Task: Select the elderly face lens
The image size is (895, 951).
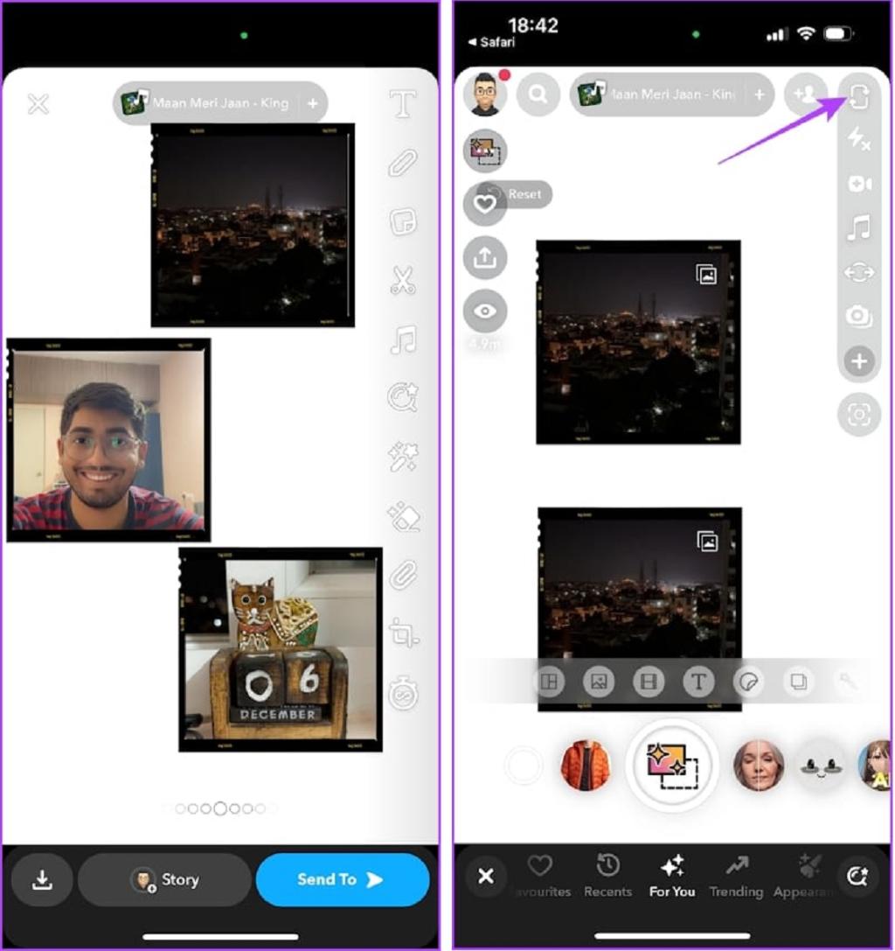Action: 759,766
